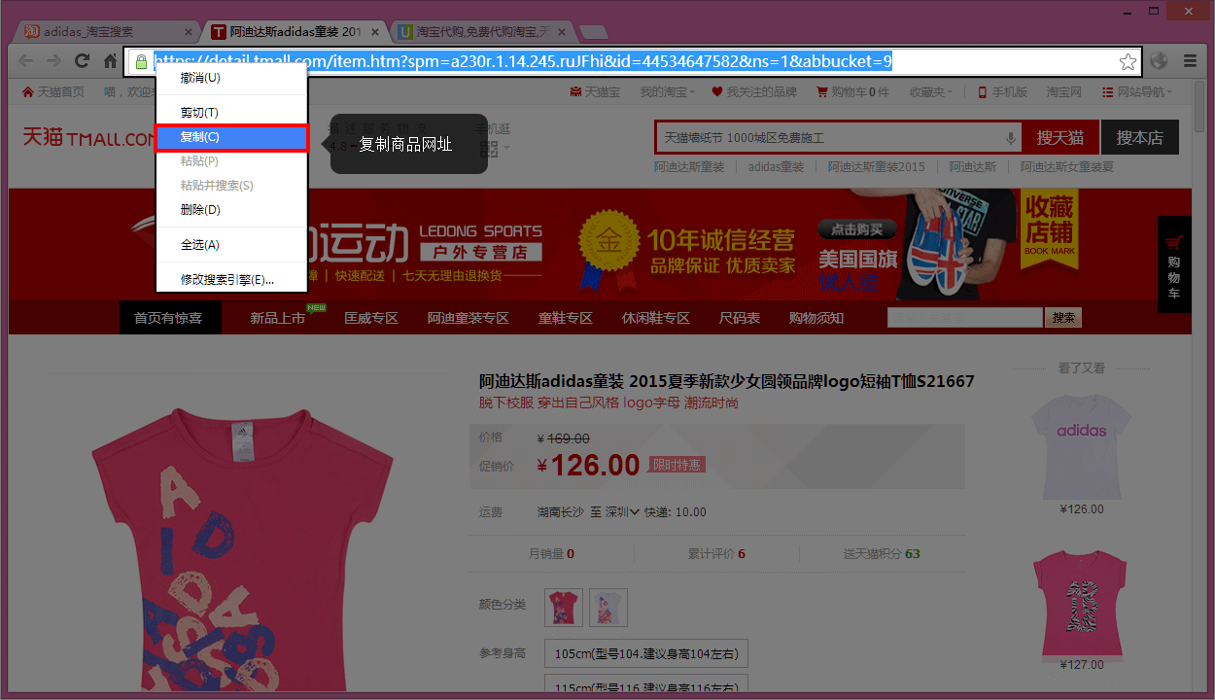1215x700 pixels.
Task: Click the browser back arrow
Action: [x=26, y=61]
